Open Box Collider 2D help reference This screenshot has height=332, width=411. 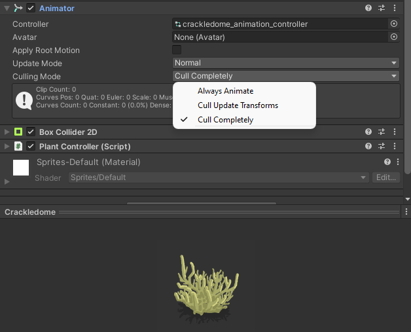click(x=369, y=132)
